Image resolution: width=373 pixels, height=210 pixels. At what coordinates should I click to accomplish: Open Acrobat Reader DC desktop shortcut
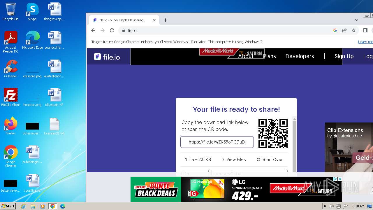[x=10, y=42]
